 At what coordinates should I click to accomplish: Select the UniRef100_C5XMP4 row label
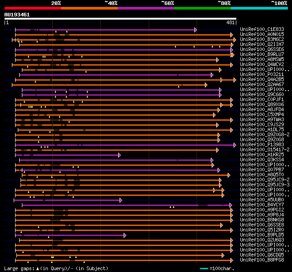[x=262, y=115]
